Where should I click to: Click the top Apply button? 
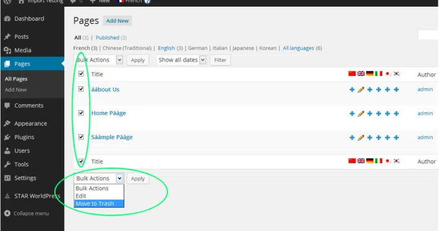click(138, 60)
